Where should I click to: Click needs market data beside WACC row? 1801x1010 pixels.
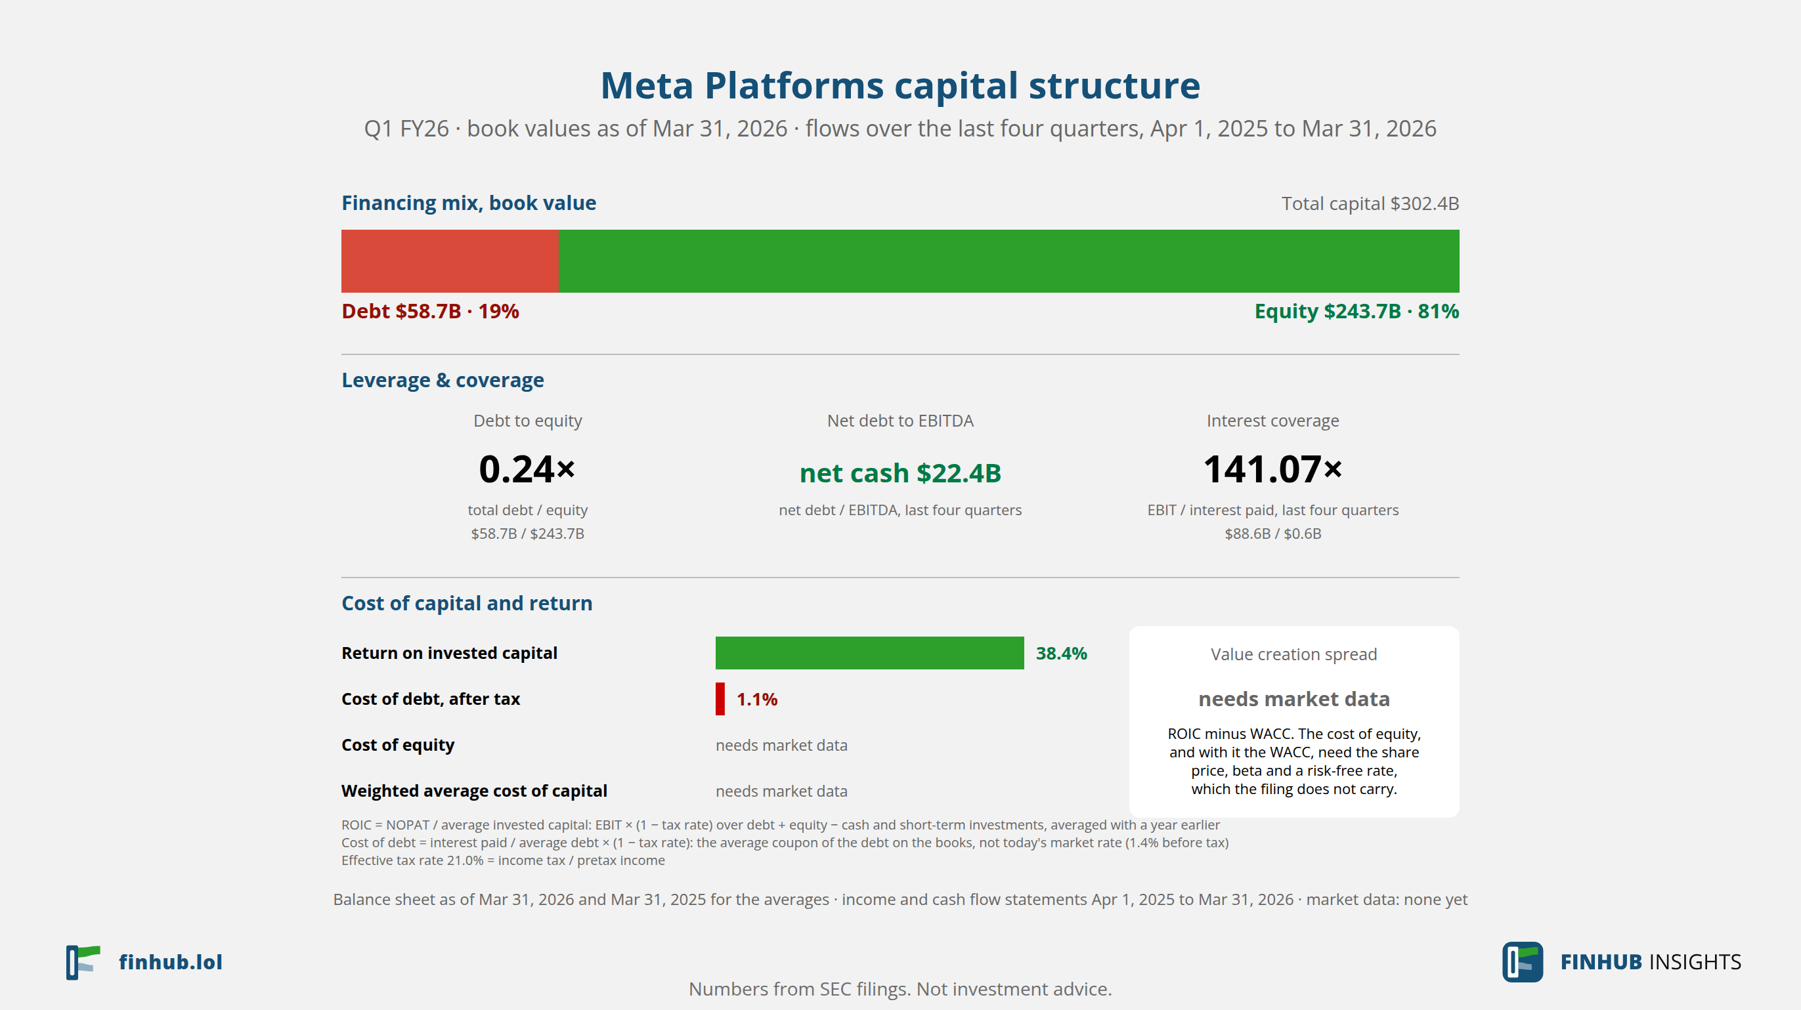point(781,791)
